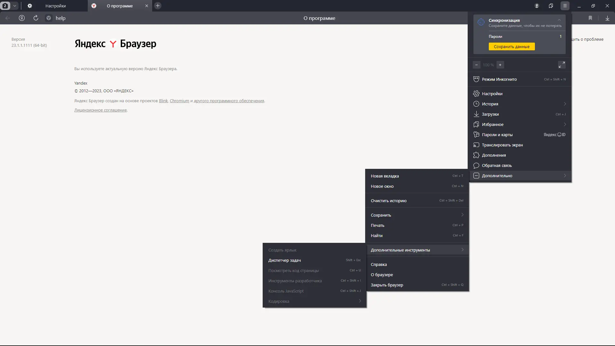Click the downloads arrow in toolbar
The height and width of the screenshot is (346, 615).
607,18
